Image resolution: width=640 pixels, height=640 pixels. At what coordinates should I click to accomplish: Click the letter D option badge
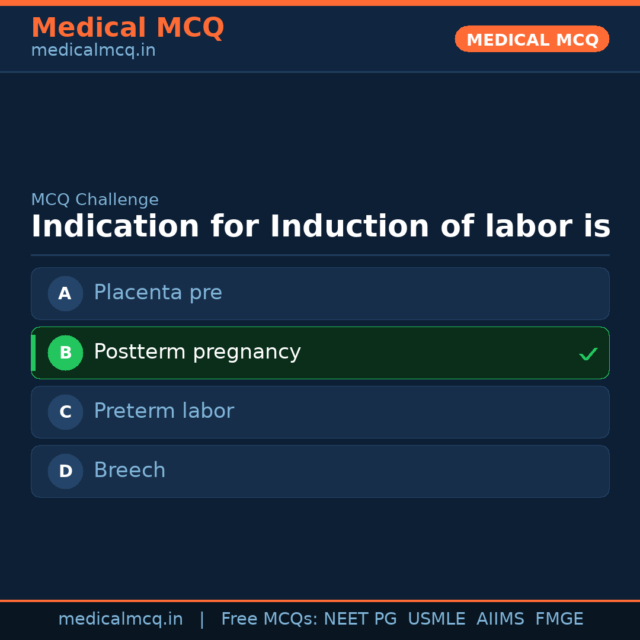(x=65, y=471)
